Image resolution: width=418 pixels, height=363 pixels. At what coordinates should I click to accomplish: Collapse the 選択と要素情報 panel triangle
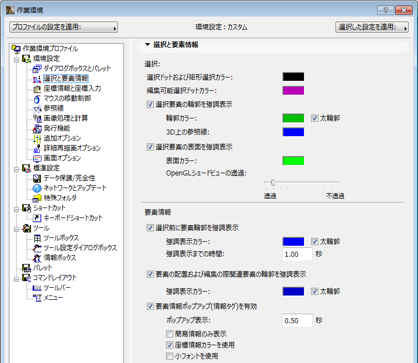tap(147, 45)
